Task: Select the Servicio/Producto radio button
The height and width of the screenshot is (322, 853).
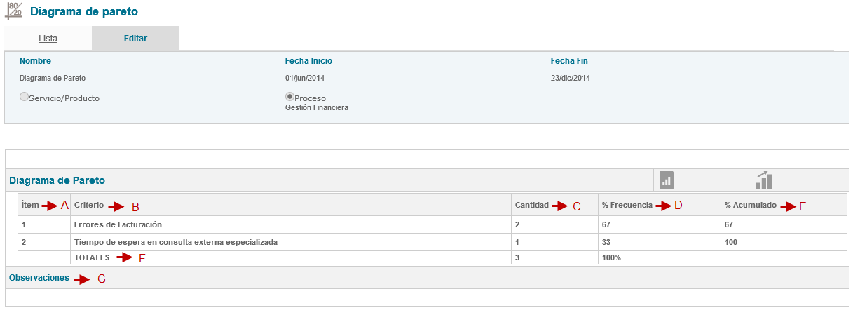Action: coord(25,98)
